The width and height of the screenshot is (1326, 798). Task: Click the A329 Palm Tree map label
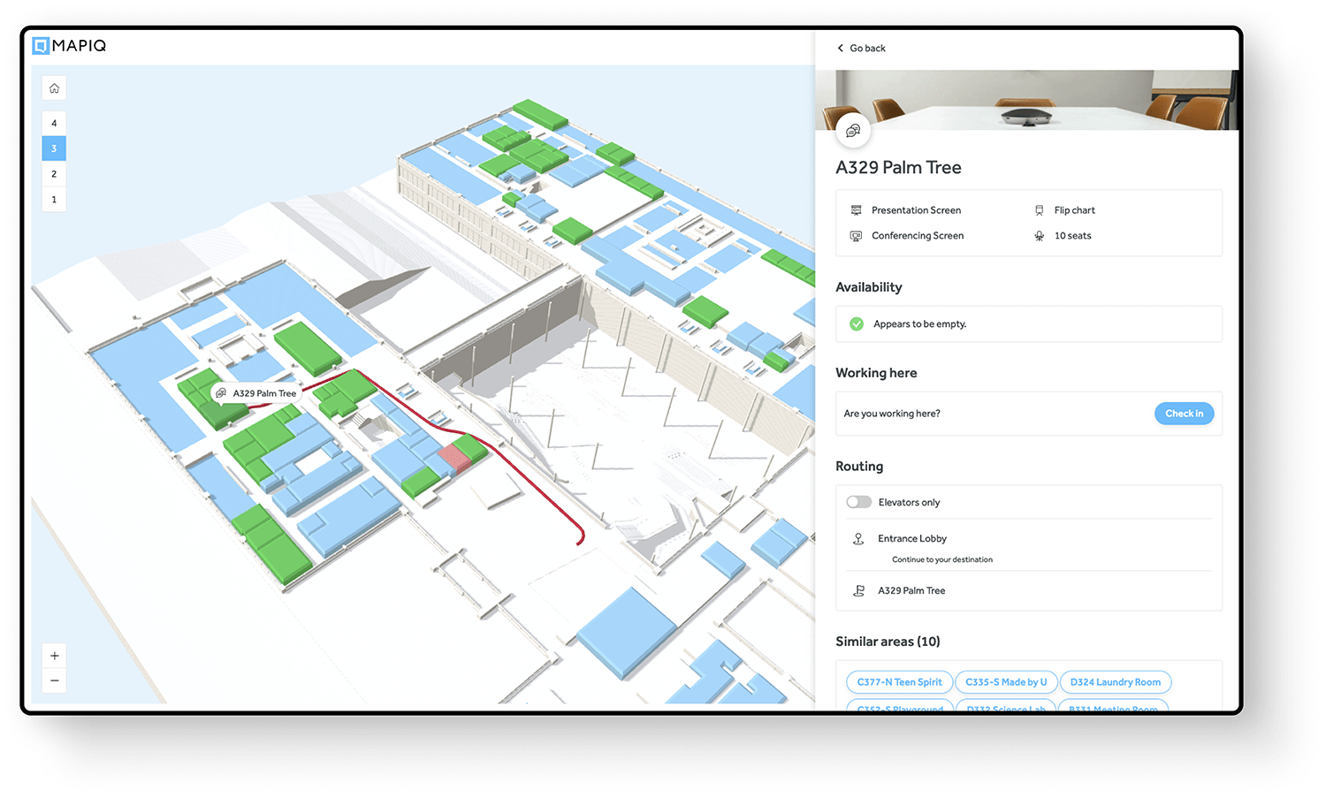(257, 393)
